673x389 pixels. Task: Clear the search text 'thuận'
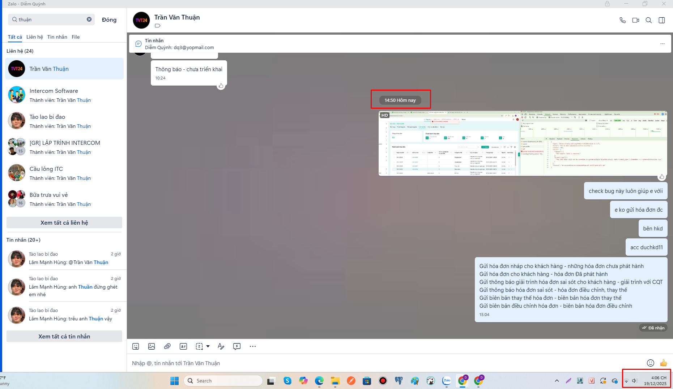89,20
